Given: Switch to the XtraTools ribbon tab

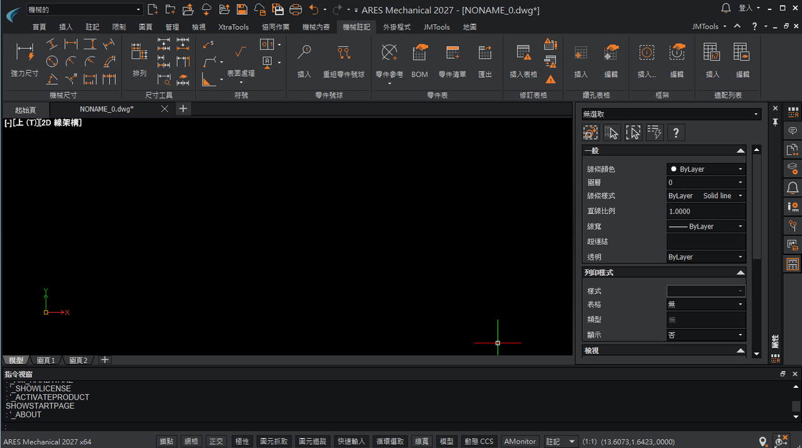Looking at the screenshot, I should click(233, 27).
